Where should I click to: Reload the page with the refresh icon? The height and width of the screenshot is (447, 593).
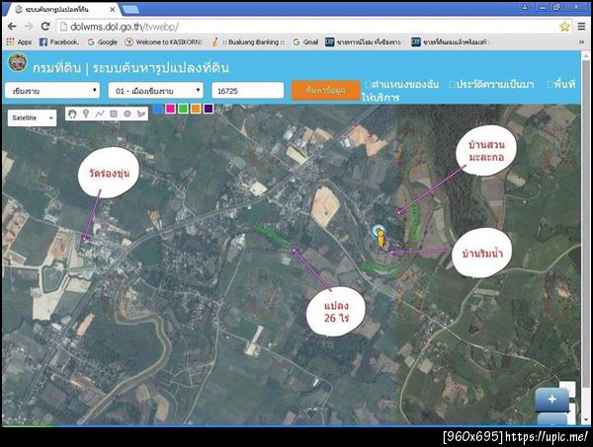point(45,26)
